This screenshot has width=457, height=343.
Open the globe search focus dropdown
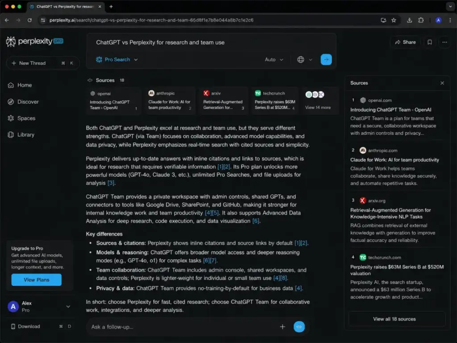(x=304, y=59)
